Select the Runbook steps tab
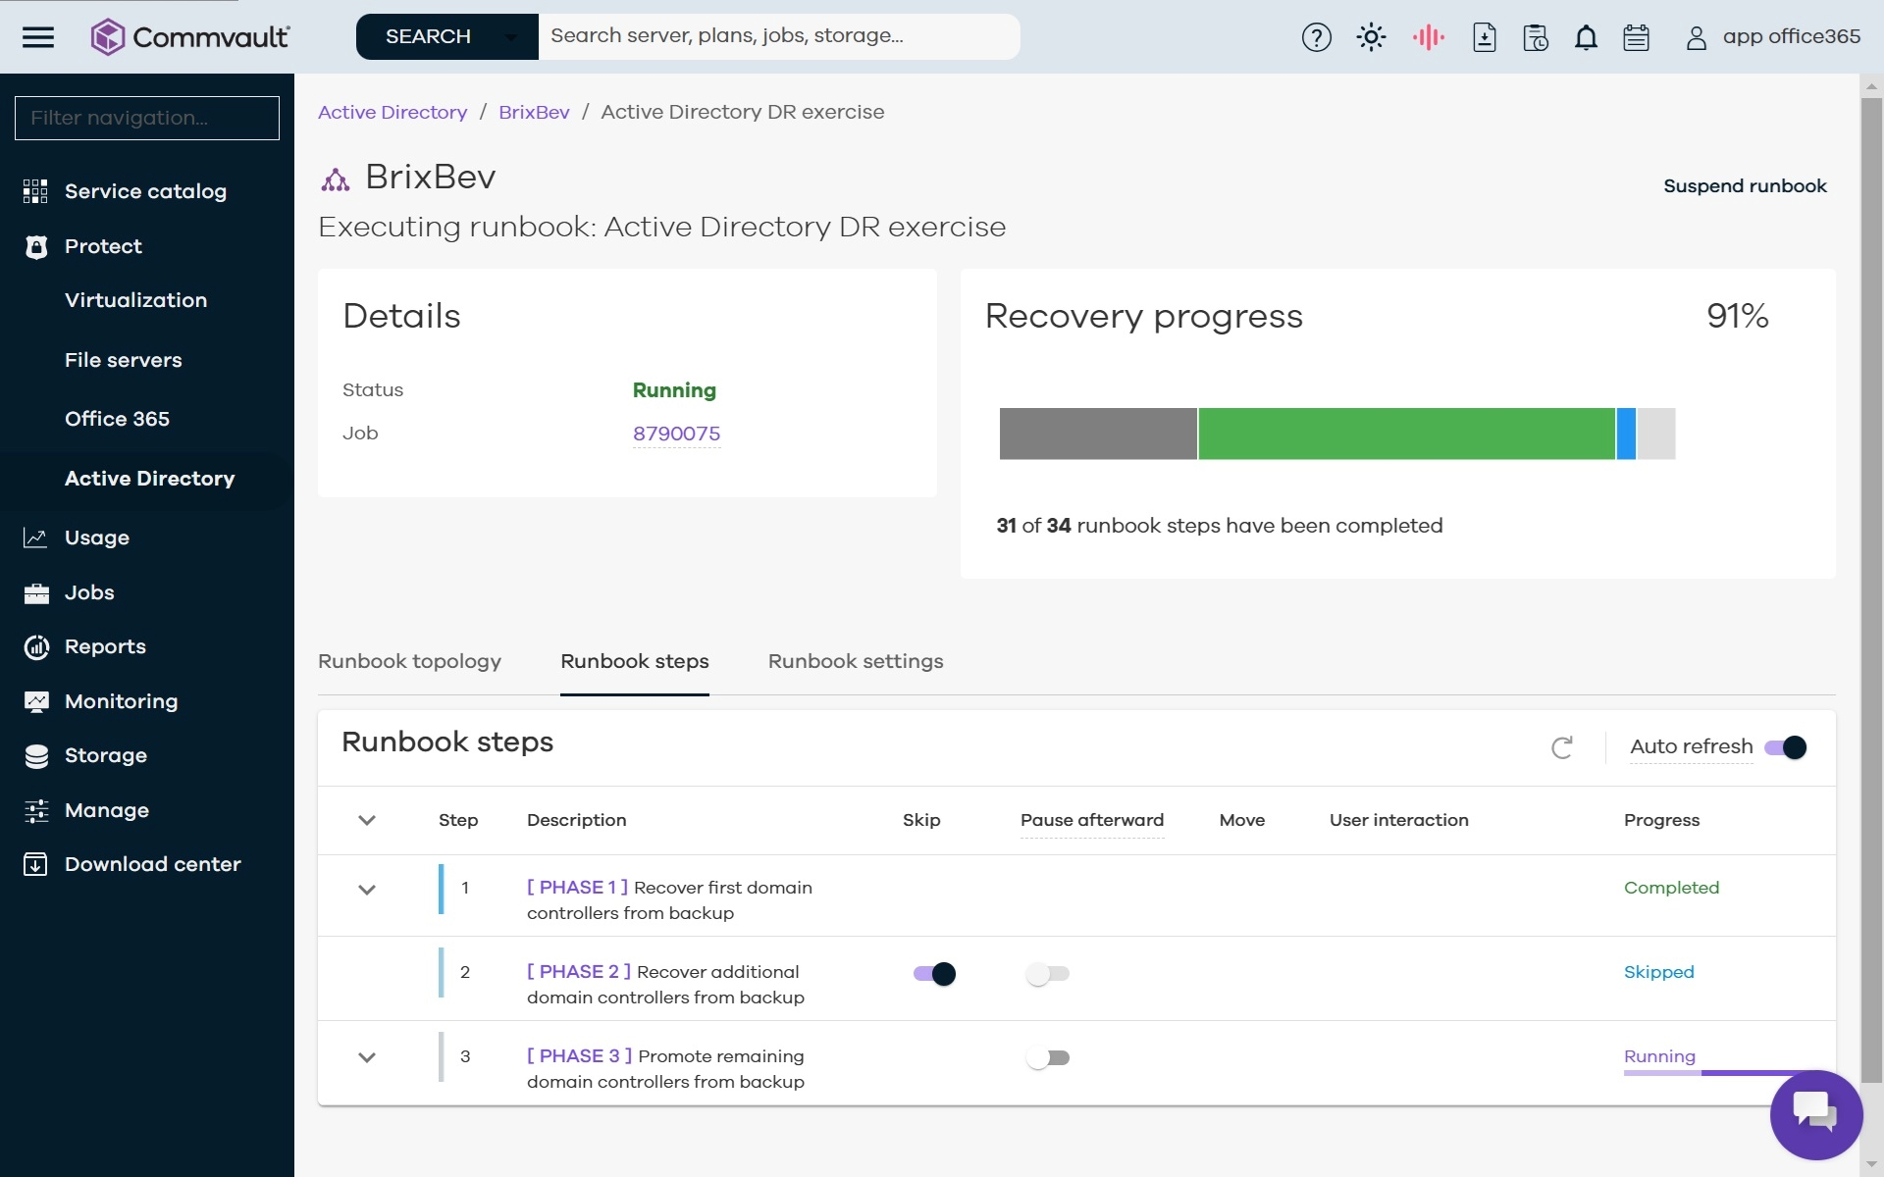 click(x=635, y=661)
